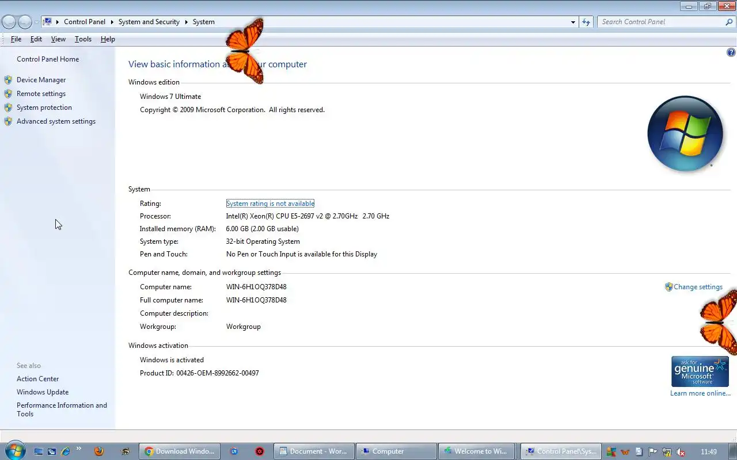This screenshot has height=460, width=737.
Task: Go to Control Panel Home
Action: click(48, 59)
